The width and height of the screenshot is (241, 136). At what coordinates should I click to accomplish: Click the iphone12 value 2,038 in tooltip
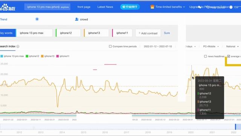click(x=203, y=97)
